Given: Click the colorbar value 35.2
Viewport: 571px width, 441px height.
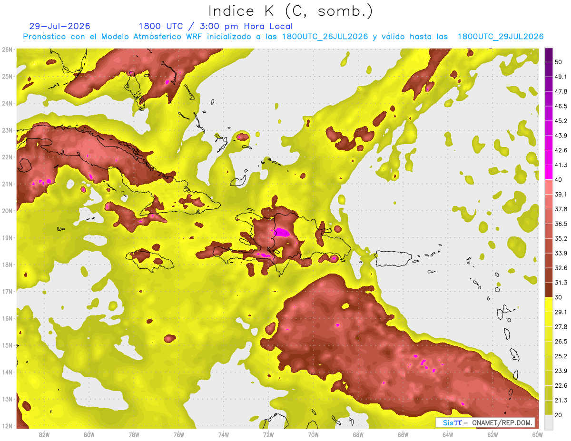Looking at the screenshot, I should pyautogui.click(x=561, y=238).
